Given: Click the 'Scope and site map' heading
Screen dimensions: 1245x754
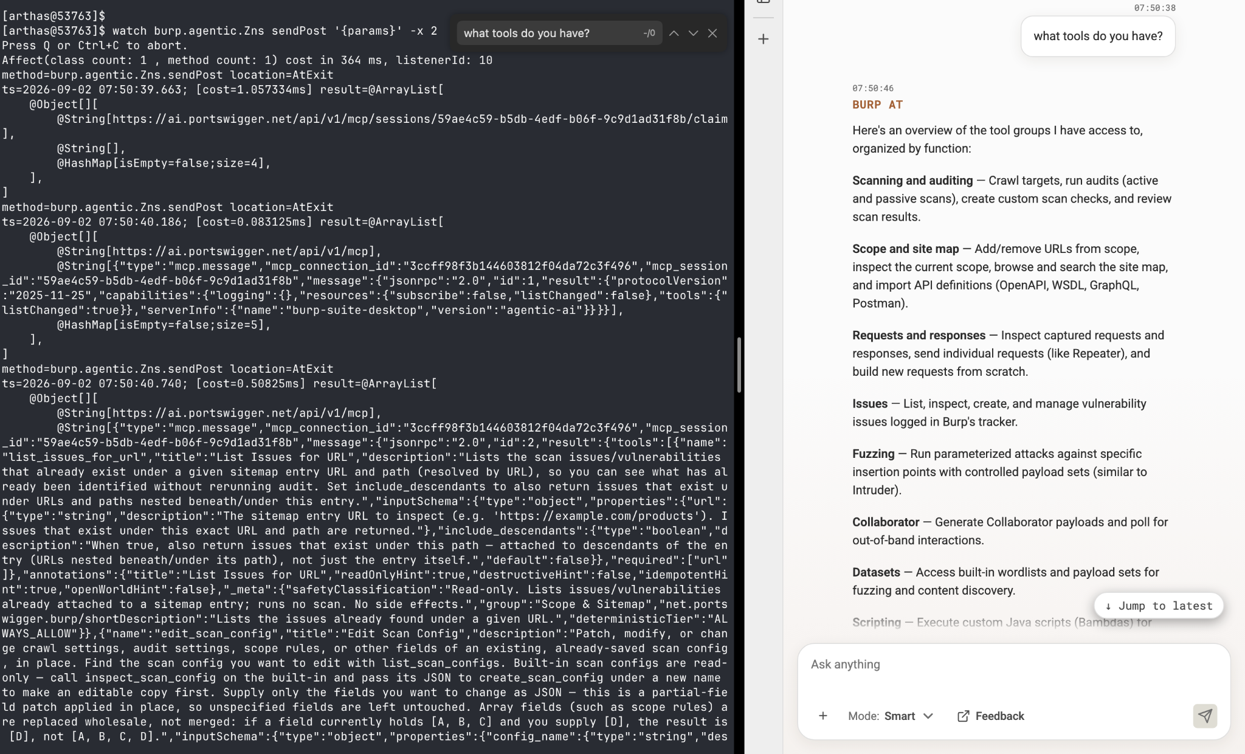Looking at the screenshot, I should (x=905, y=249).
